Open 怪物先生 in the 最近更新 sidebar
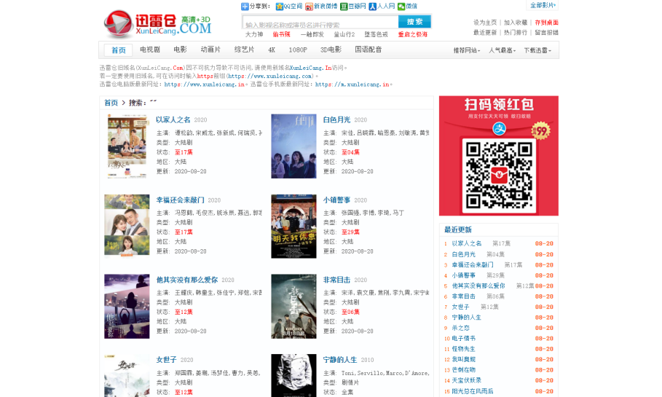The image size is (662, 397). coord(464,349)
